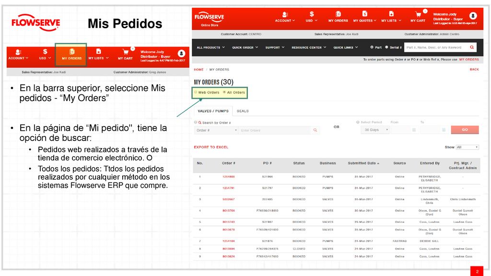Expand the Support menu

(x=275, y=47)
